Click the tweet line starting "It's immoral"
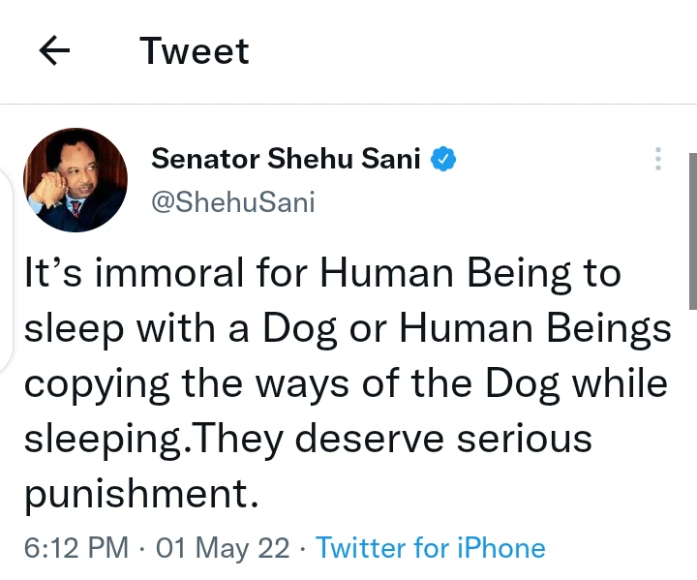 [321, 275]
